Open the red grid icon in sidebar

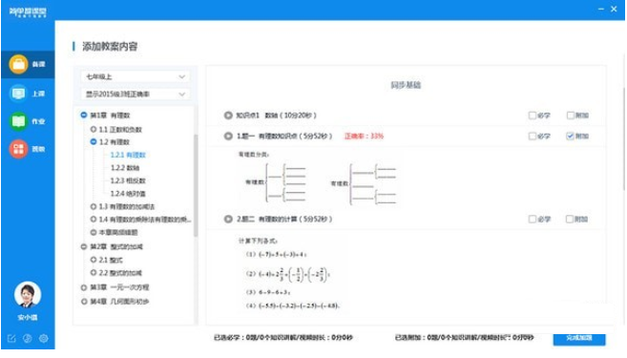pyautogui.click(x=18, y=149)
